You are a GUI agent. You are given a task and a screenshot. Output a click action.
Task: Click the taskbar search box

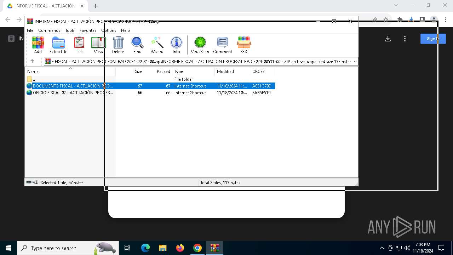tap(68, 248)
